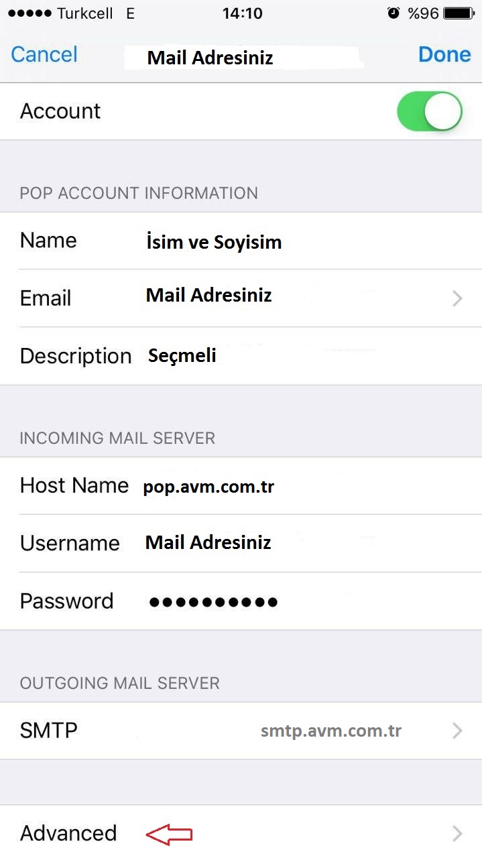The image size is (482, 858).
Task: Tap the signal strength dots
Action: (28, 13)
